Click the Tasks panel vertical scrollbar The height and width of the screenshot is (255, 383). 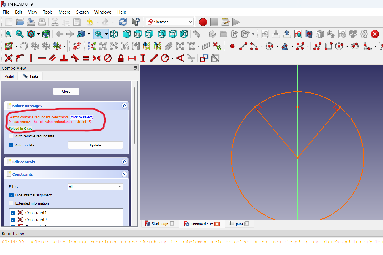(134, 115)
